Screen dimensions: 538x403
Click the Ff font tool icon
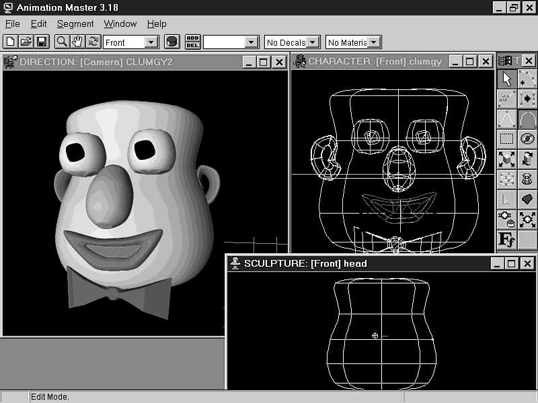tap(507, 239)
